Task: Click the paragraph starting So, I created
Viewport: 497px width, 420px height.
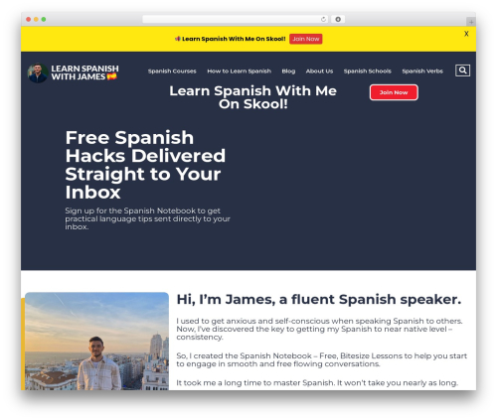Action: coord(321,360)
